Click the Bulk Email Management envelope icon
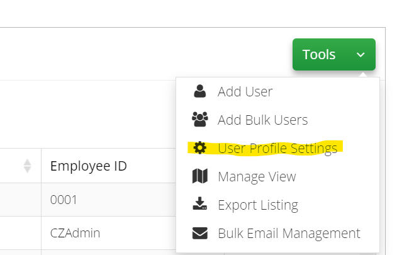 pos(199,234)
